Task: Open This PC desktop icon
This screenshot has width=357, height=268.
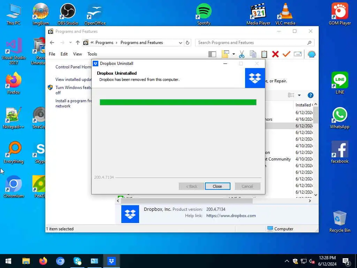Action: click(14, 14)
